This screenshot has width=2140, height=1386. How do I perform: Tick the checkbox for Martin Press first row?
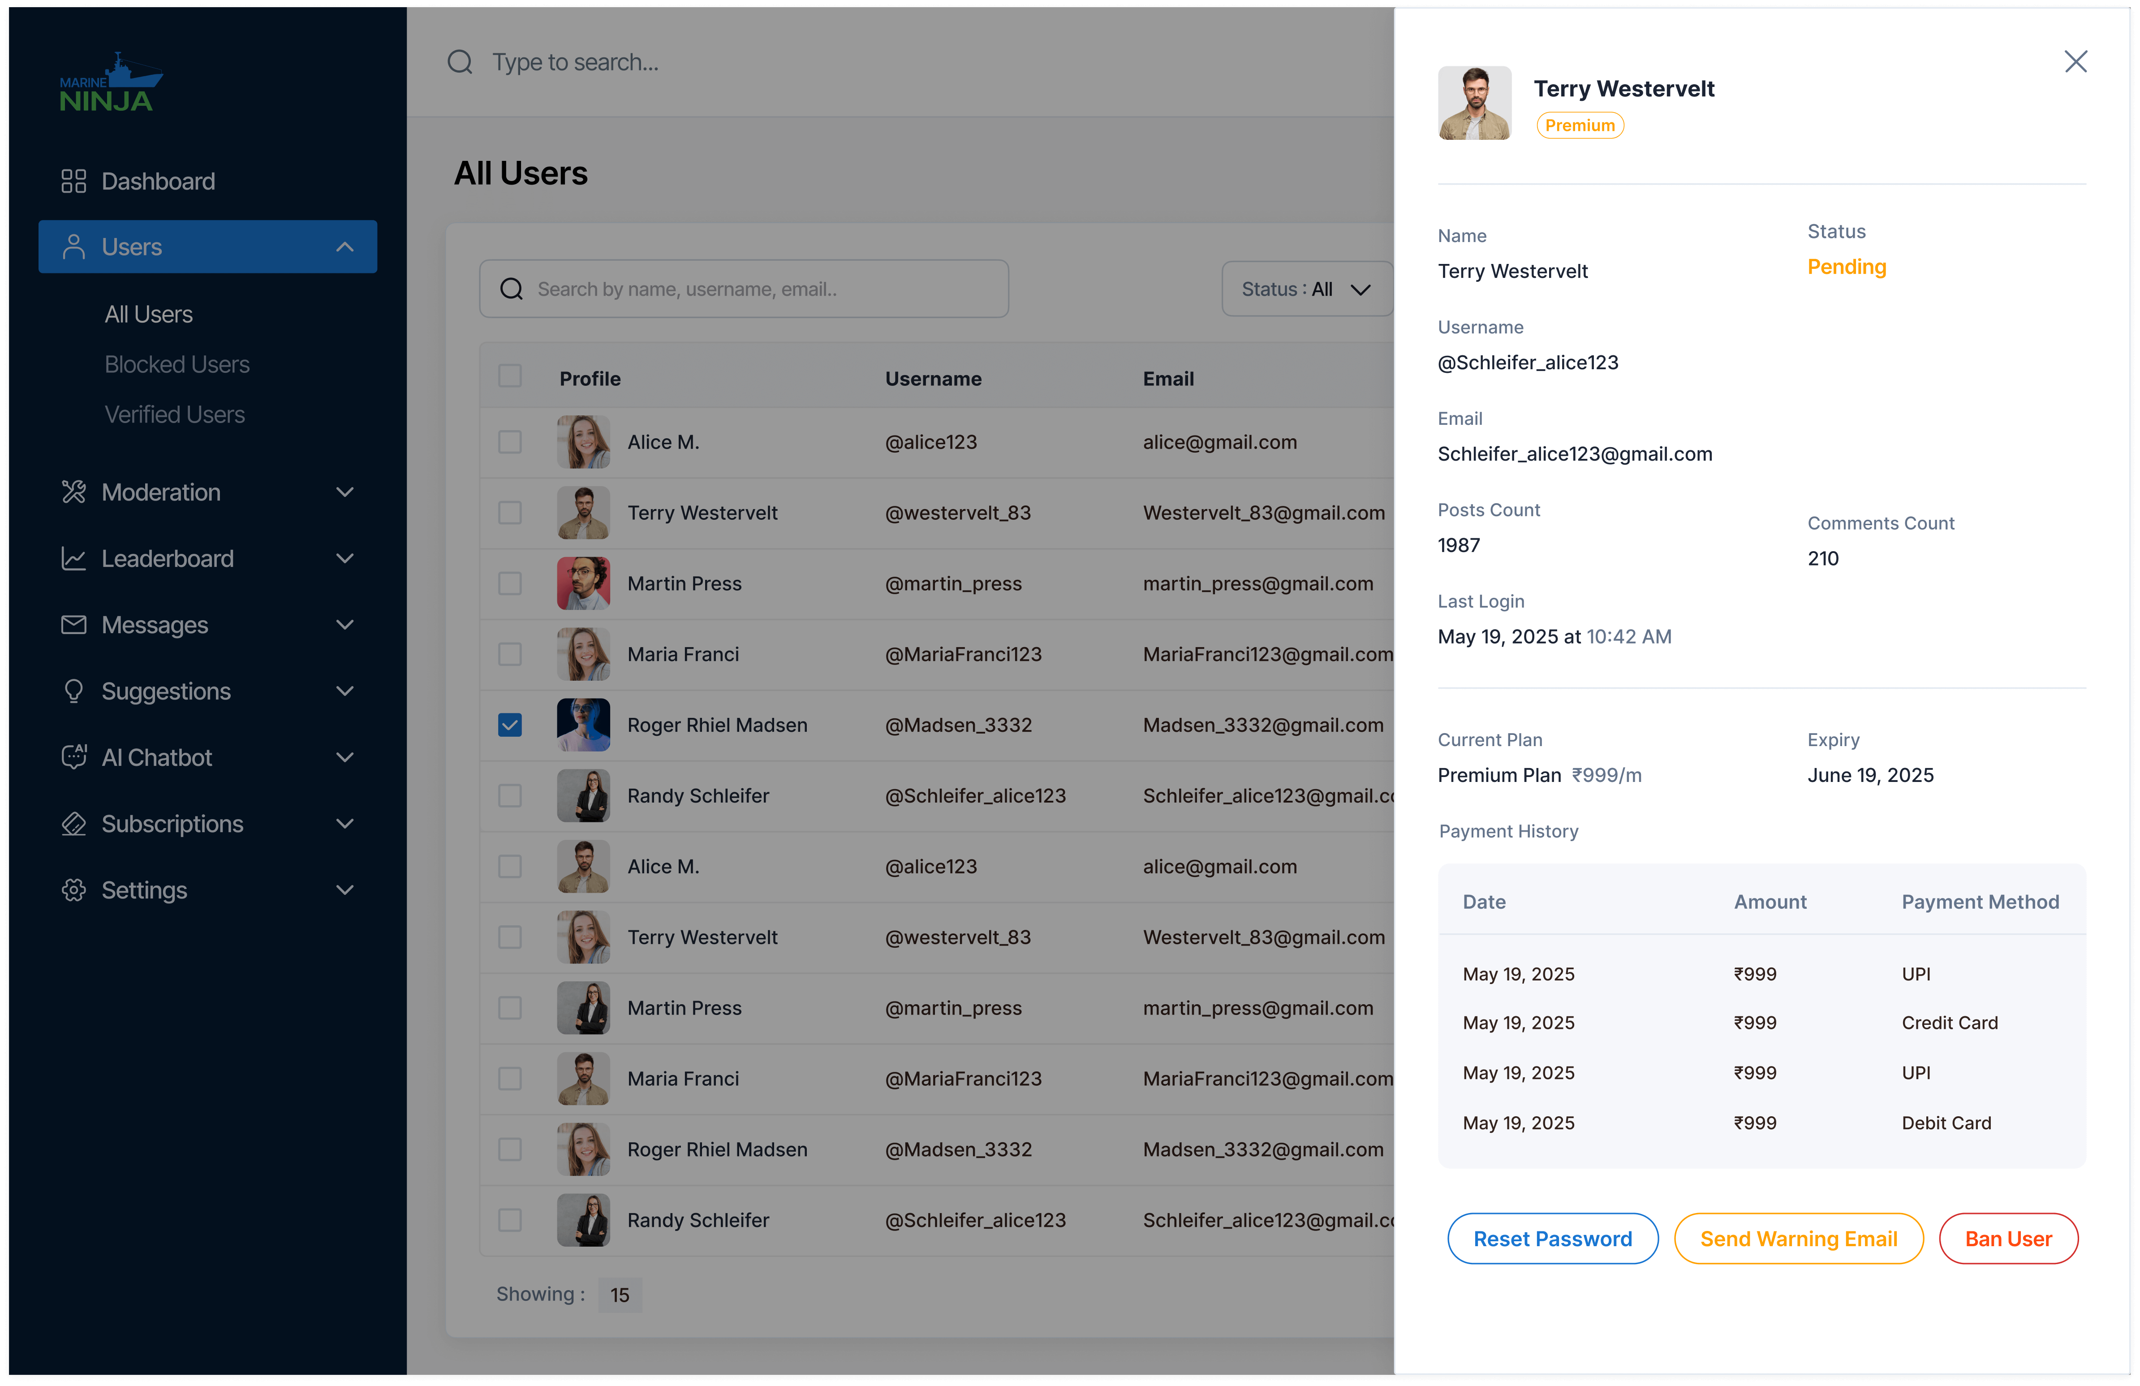click(x=510, y=584)
